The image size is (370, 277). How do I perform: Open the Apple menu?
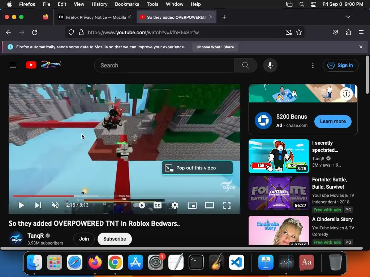pos(9,4)
